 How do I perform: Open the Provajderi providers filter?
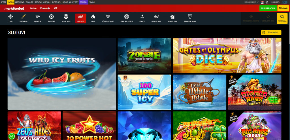point(271,33)
